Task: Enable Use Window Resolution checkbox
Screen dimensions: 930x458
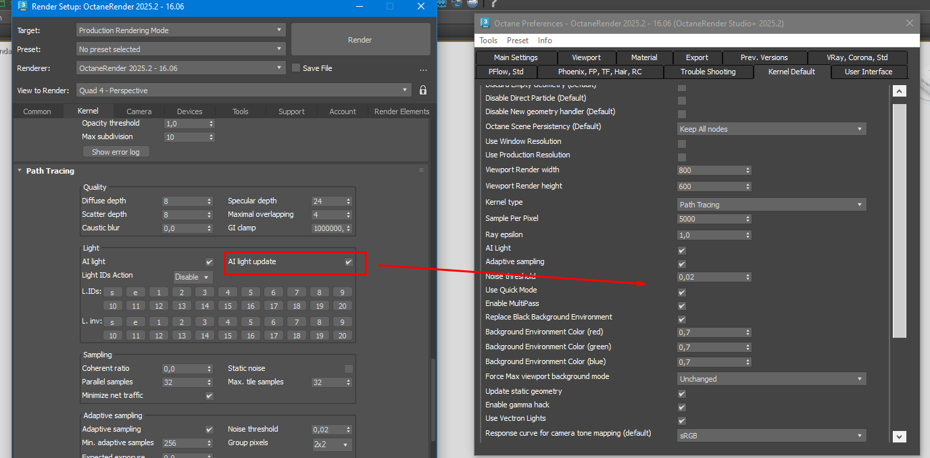Action: pyautogui.click(x=682, y=144)
